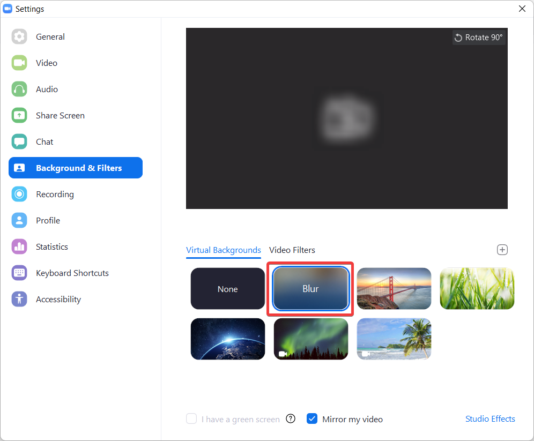
Task: Open the Recording circle icon
Action: coord(19,194)
